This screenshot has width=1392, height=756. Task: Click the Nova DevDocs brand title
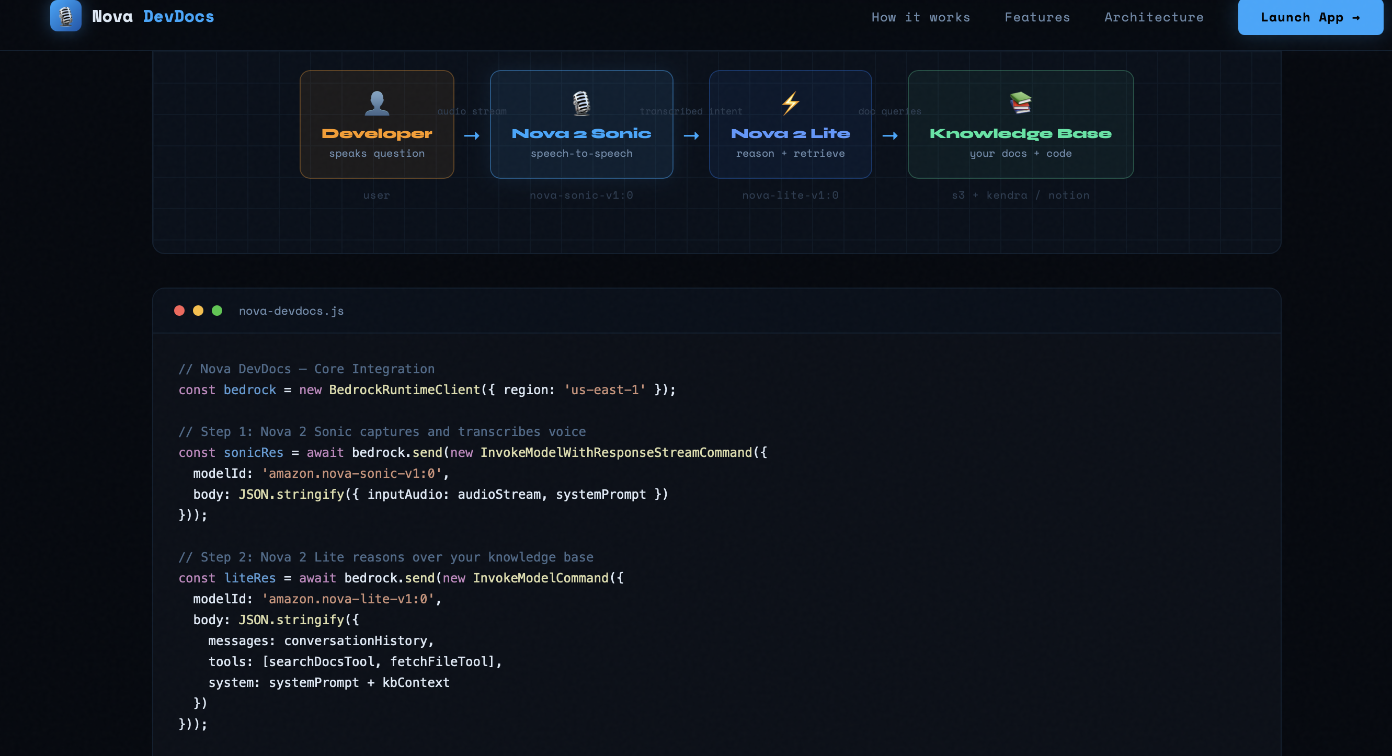pos(153,17)
